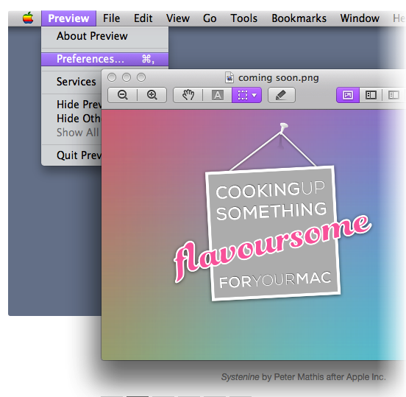Zoom the coming soon.png window
The image size is (406, 397).
(141, 77)
